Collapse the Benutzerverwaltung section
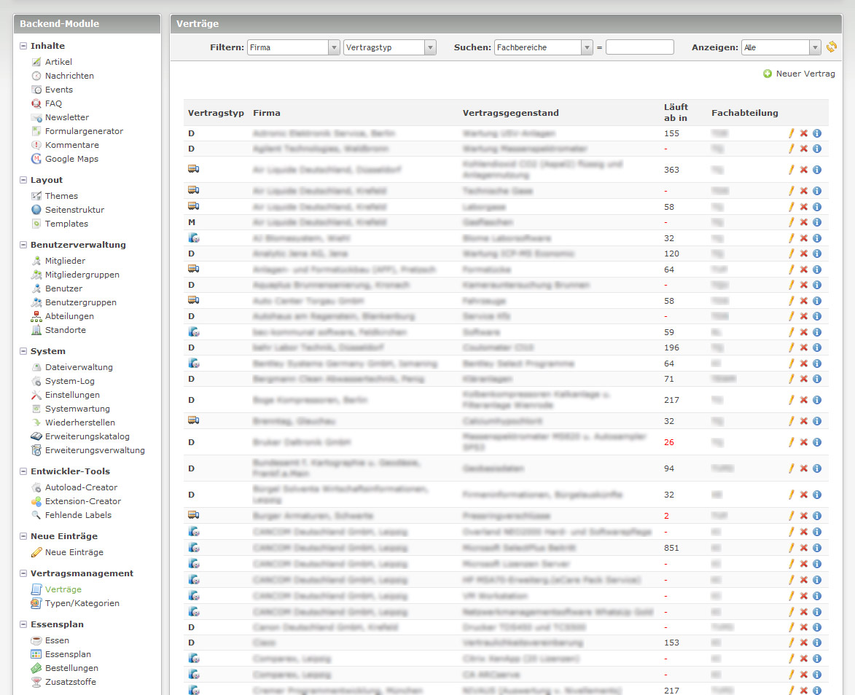 click(x=23, y=245)
